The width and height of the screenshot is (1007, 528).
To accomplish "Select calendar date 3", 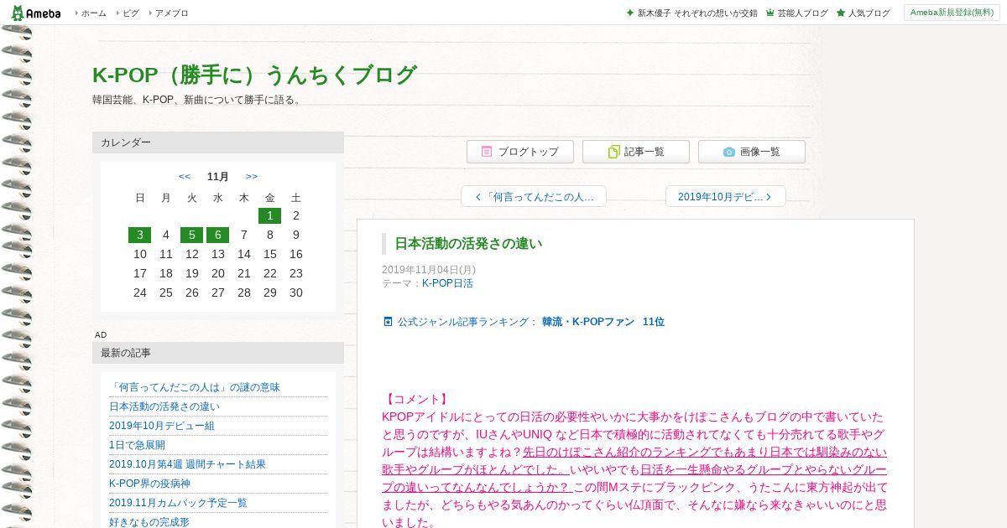I will coord(140,235).
